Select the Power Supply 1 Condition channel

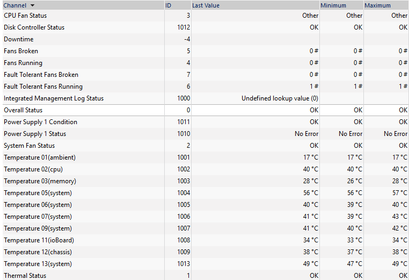point(206,122)
